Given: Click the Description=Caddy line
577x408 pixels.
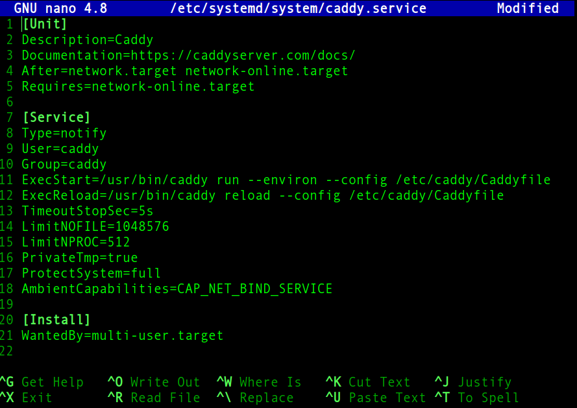Looking at the screenshot, I should [x=88, y=40].
